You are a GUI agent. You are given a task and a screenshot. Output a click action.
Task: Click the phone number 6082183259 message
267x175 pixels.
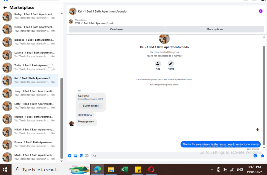[85, 115]
